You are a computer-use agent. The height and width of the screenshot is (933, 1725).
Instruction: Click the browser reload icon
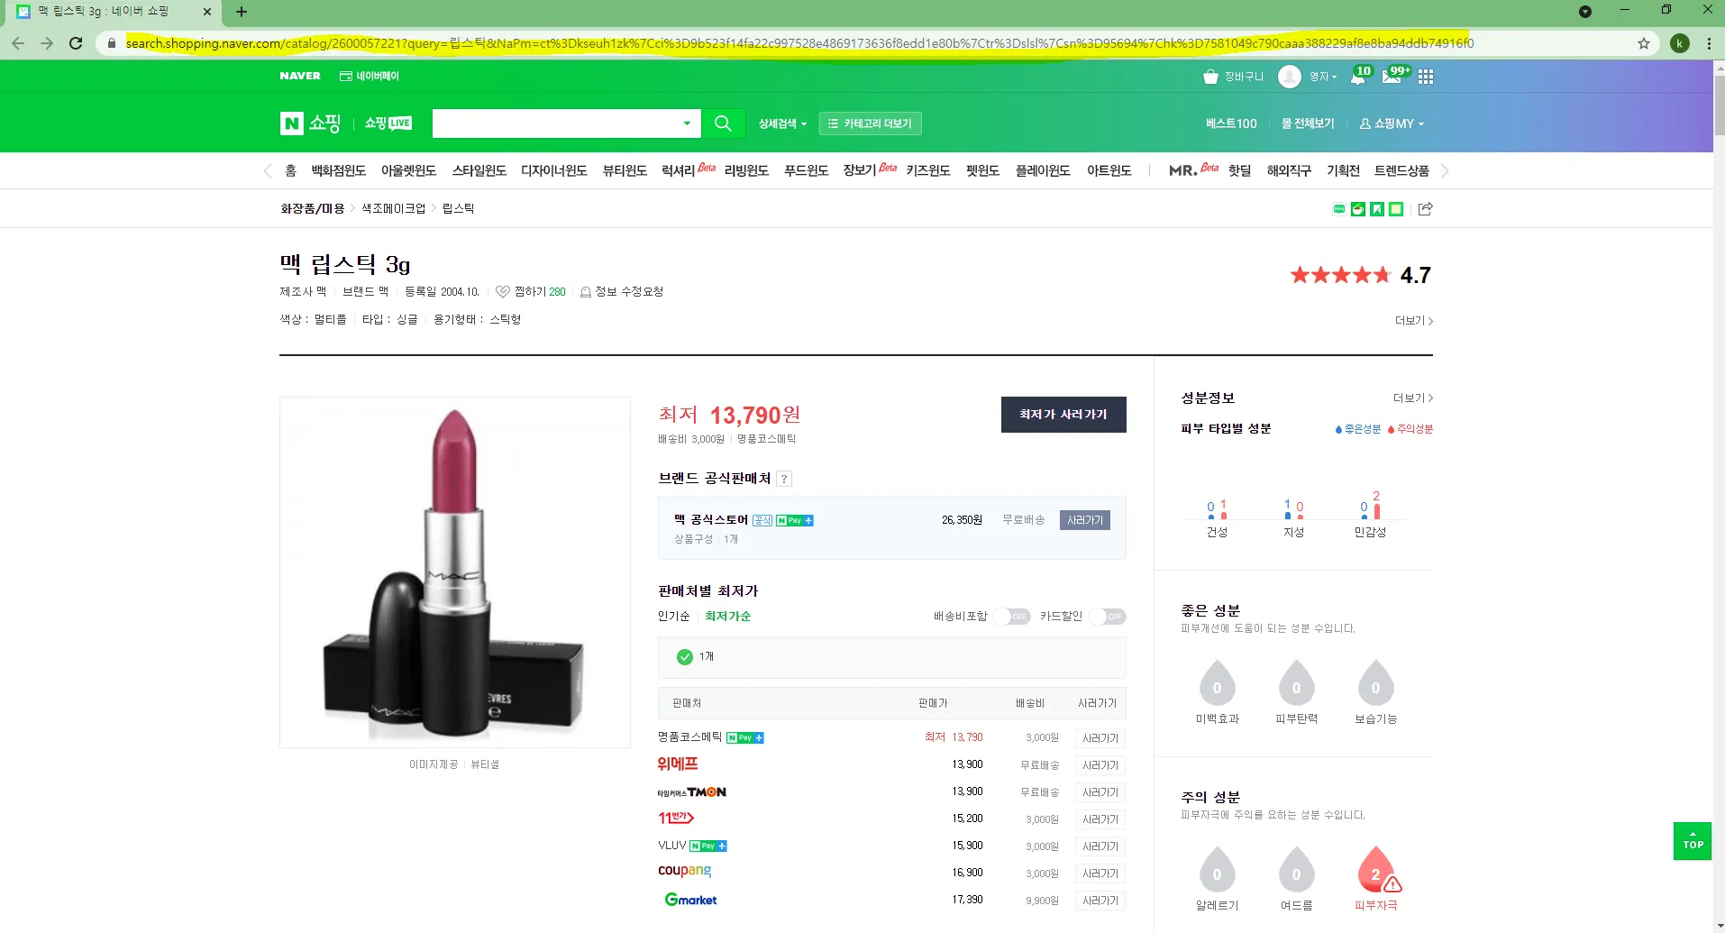click(76, 43)
